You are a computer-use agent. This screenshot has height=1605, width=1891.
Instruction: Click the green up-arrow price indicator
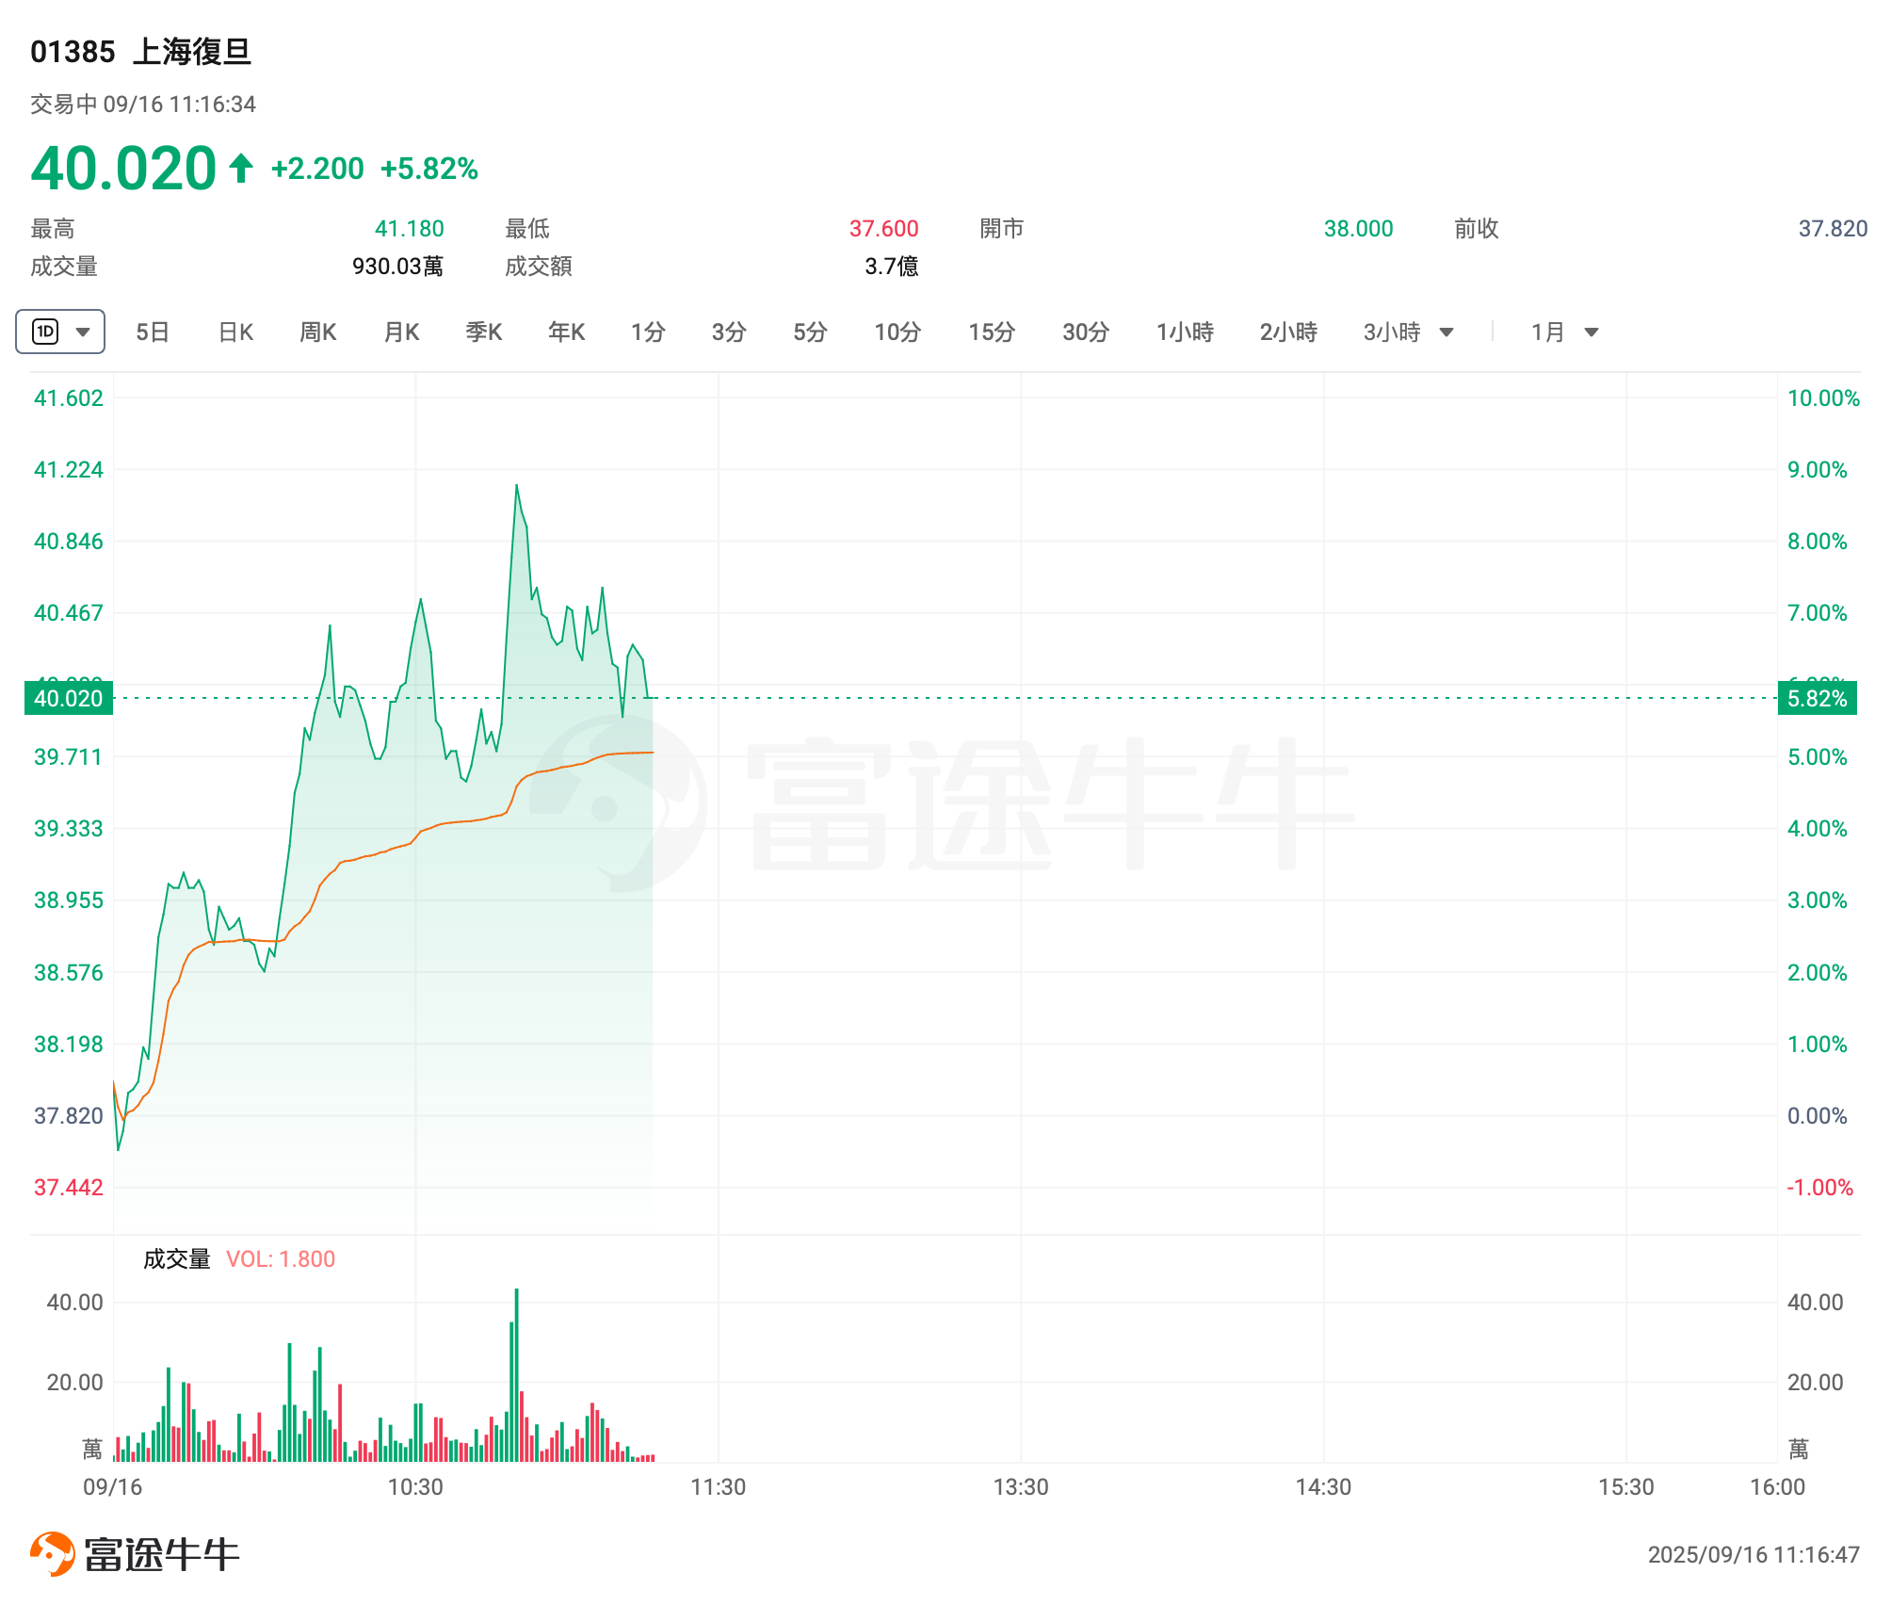coord(241,169)
